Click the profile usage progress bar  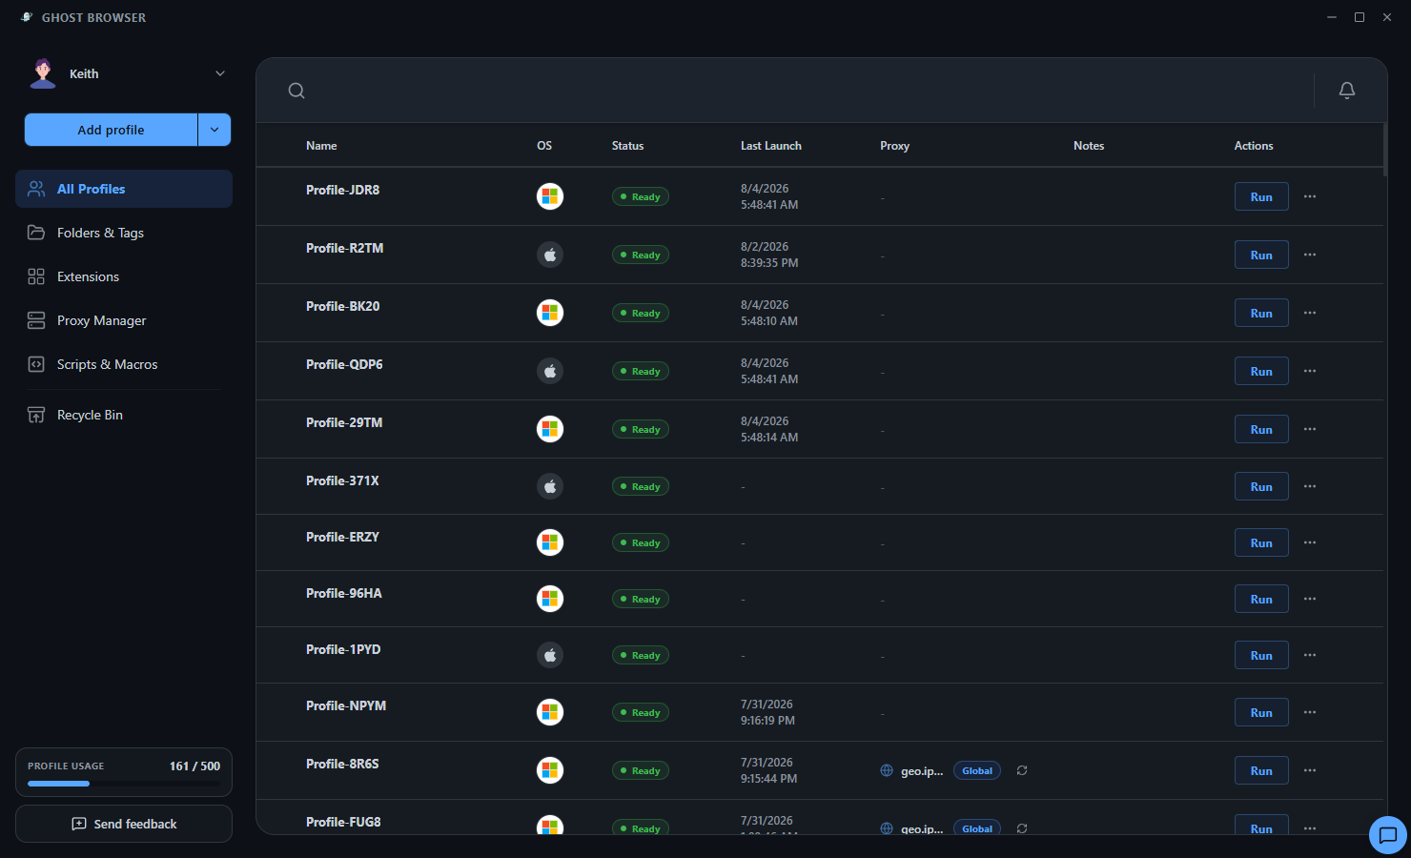124,784
